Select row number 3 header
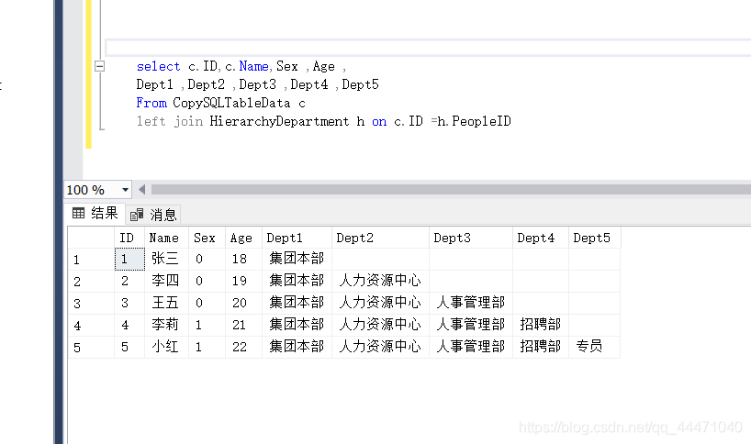The image size is (751, 444). (x=91, y=304)
